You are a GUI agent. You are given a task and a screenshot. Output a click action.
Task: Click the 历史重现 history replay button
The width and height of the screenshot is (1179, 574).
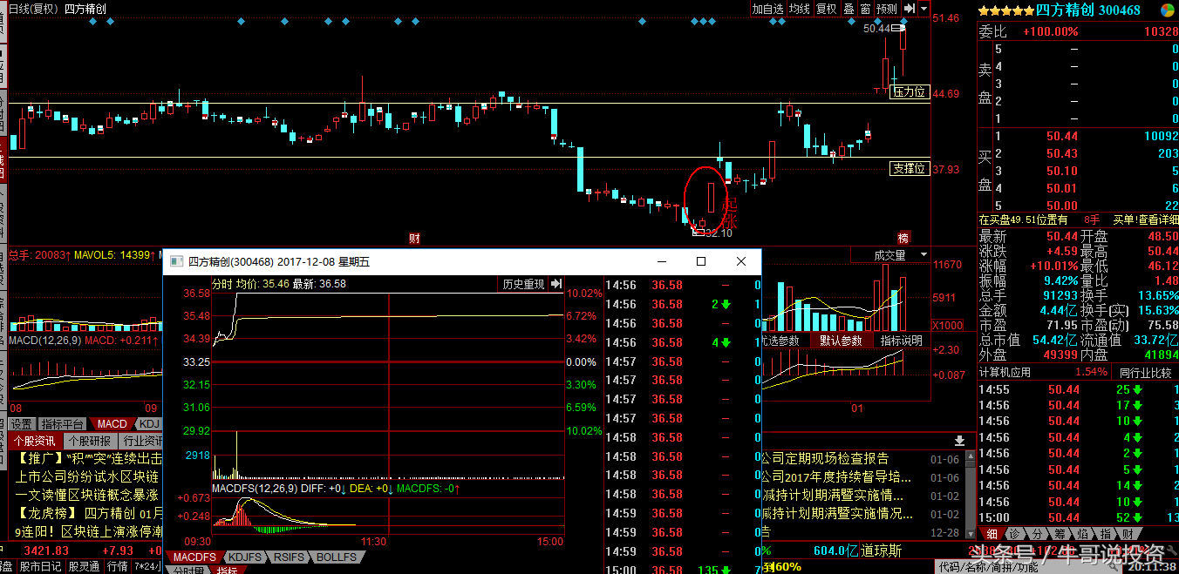(523, 284)
